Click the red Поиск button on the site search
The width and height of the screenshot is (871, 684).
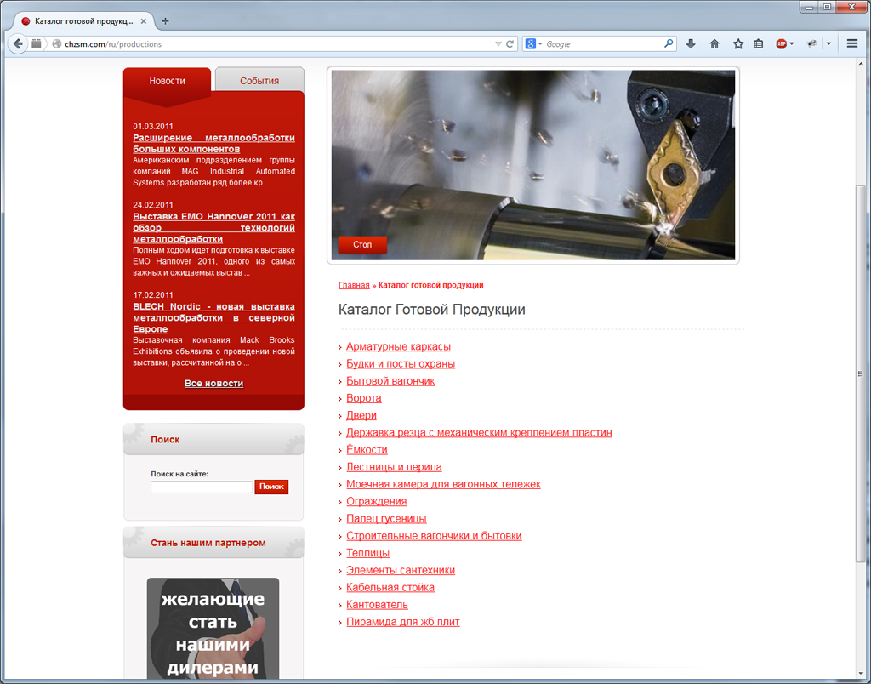pyautogui.click(x=271, y=487)
